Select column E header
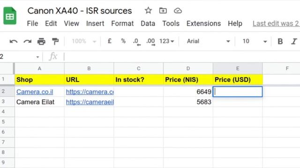This screenshot has height=168, width=300. click(x=238, y=69)
